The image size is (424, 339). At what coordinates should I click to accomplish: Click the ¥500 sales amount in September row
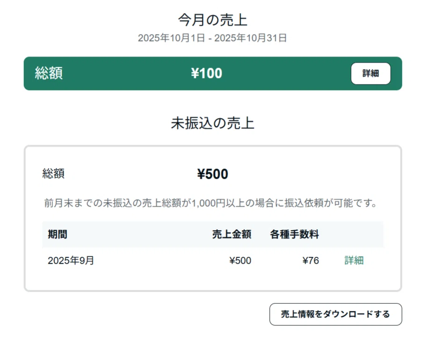tap(240, 261)
